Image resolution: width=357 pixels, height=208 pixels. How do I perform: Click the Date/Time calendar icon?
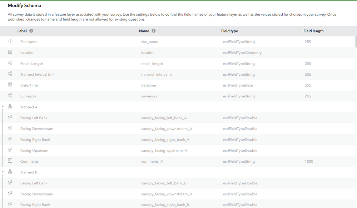10,85
